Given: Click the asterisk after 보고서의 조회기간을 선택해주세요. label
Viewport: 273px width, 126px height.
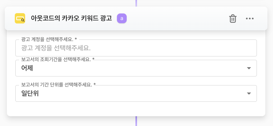Looking at the screenshot, I should (93, 60).
